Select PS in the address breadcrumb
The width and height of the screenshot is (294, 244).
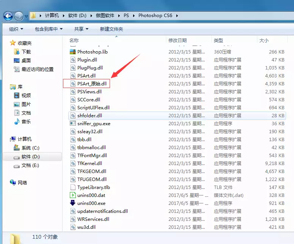click(126, 16)
